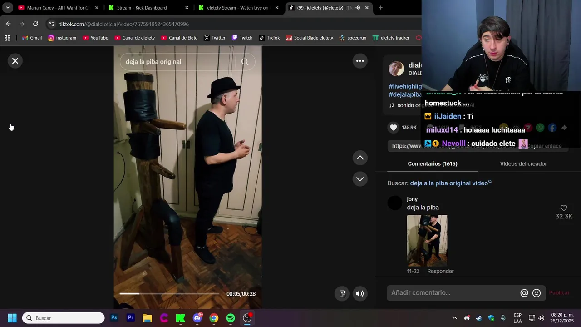Click the 'Publicar' button
The image size is (581, 327).
click(559, 293)
